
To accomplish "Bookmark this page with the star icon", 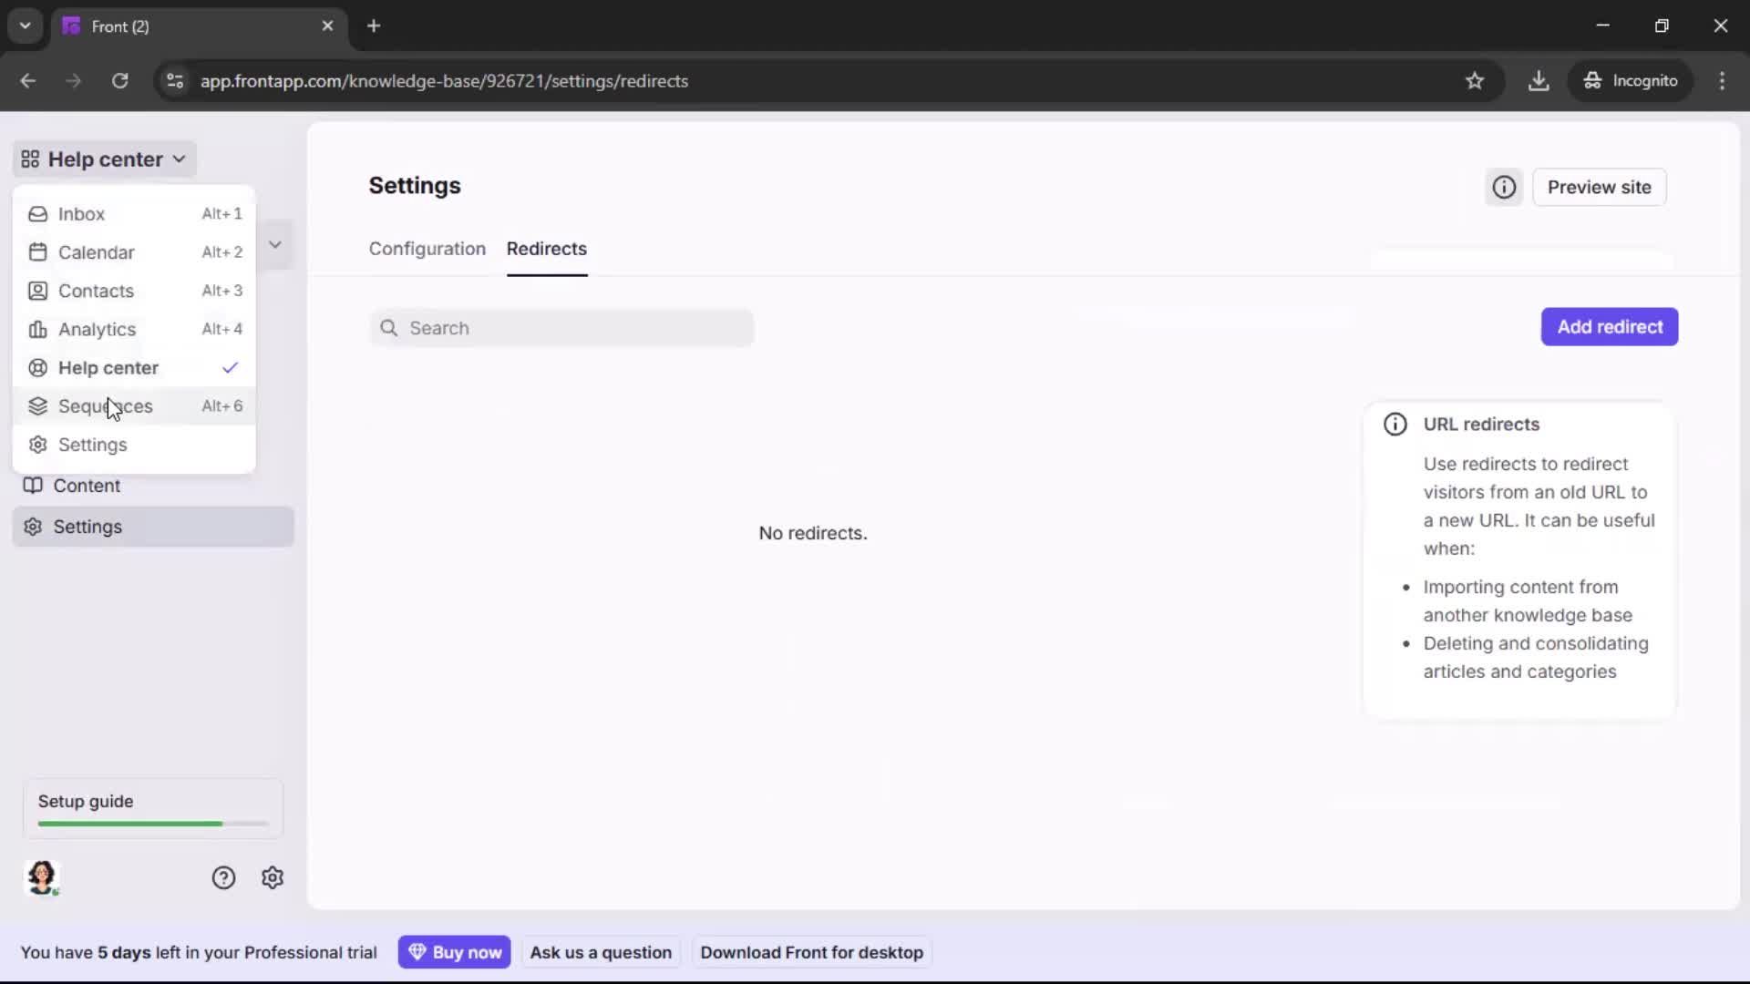I will pos(1476,81).
